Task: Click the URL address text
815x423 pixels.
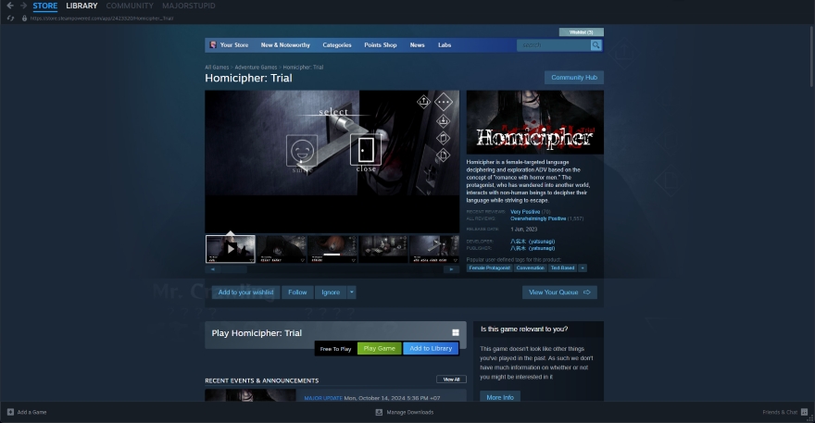Action: pyautogui.click(x=101, y=19)
